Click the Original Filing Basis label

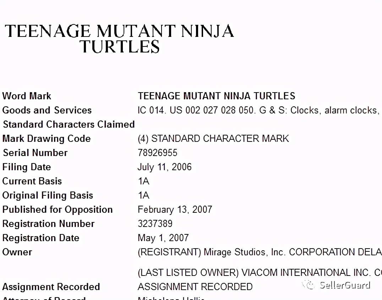(x=48, y=195)
